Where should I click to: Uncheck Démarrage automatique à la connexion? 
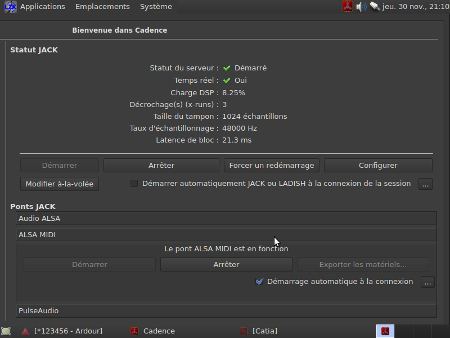[259, 282]
